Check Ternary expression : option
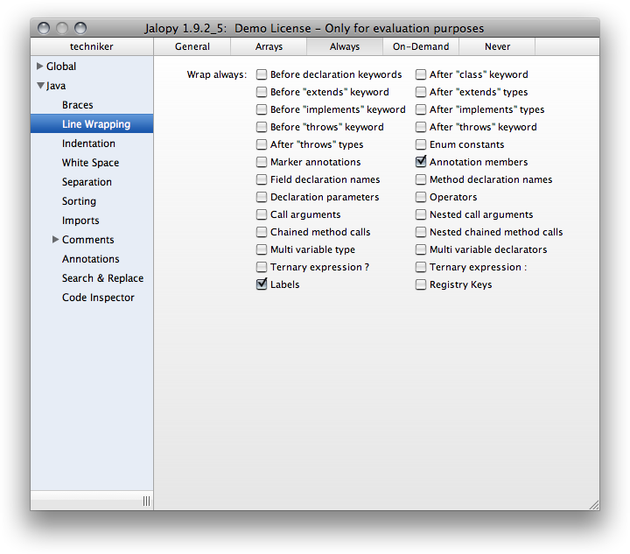 click(421, 267)
